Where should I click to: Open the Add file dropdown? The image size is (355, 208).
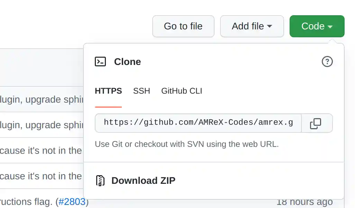click(x=252, y=26)
